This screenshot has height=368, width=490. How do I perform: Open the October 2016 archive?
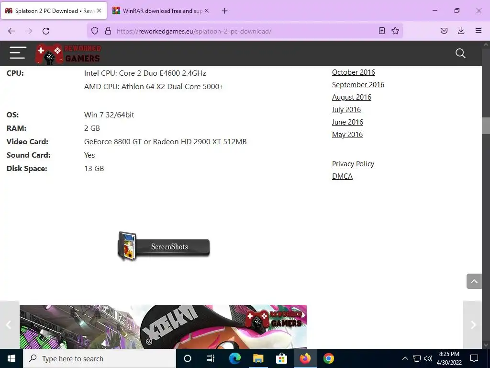click(354, 72)
